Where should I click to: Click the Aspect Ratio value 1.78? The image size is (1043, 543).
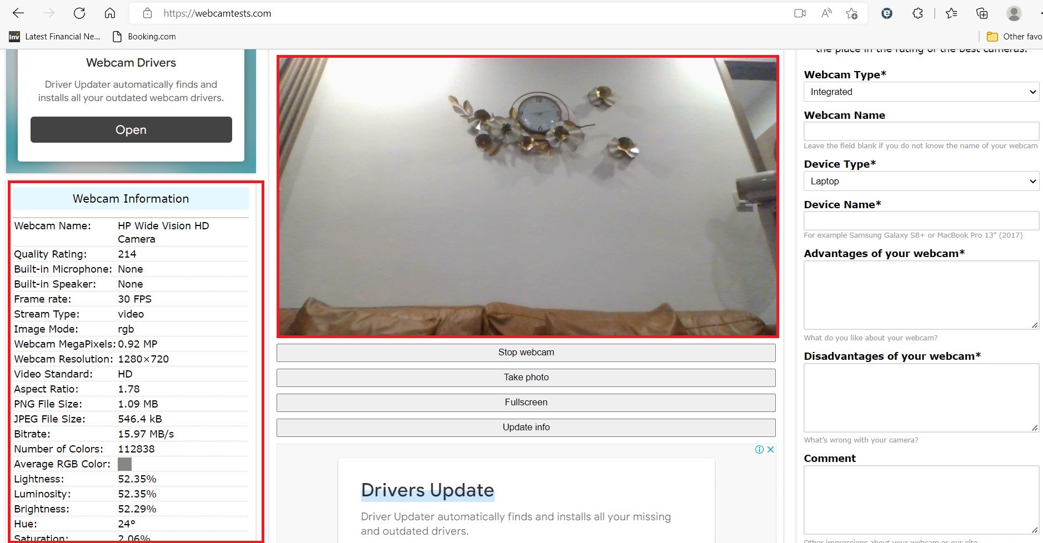[x=129, y=389]
